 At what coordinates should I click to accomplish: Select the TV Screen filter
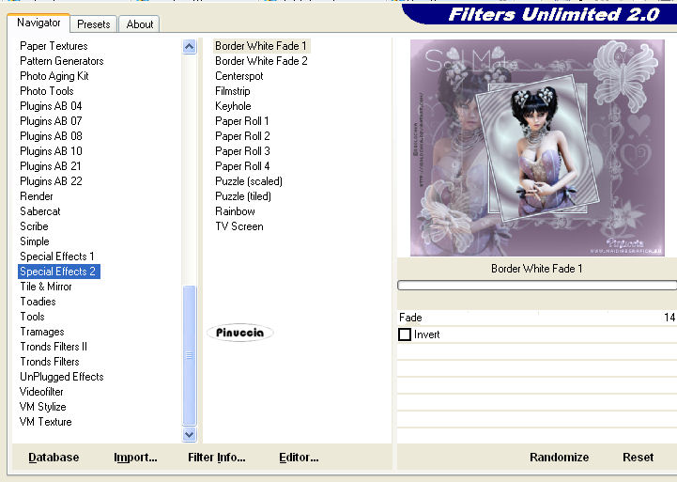(x=239, y=226)
